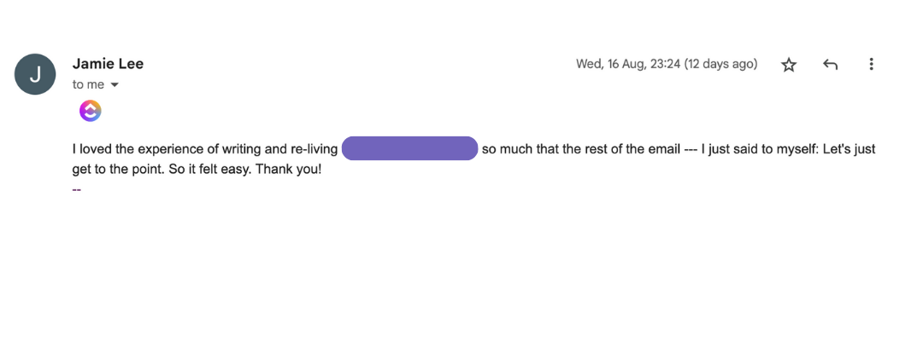
Task: Click the ClickUp logo icon
Action: tap(91, 110)
